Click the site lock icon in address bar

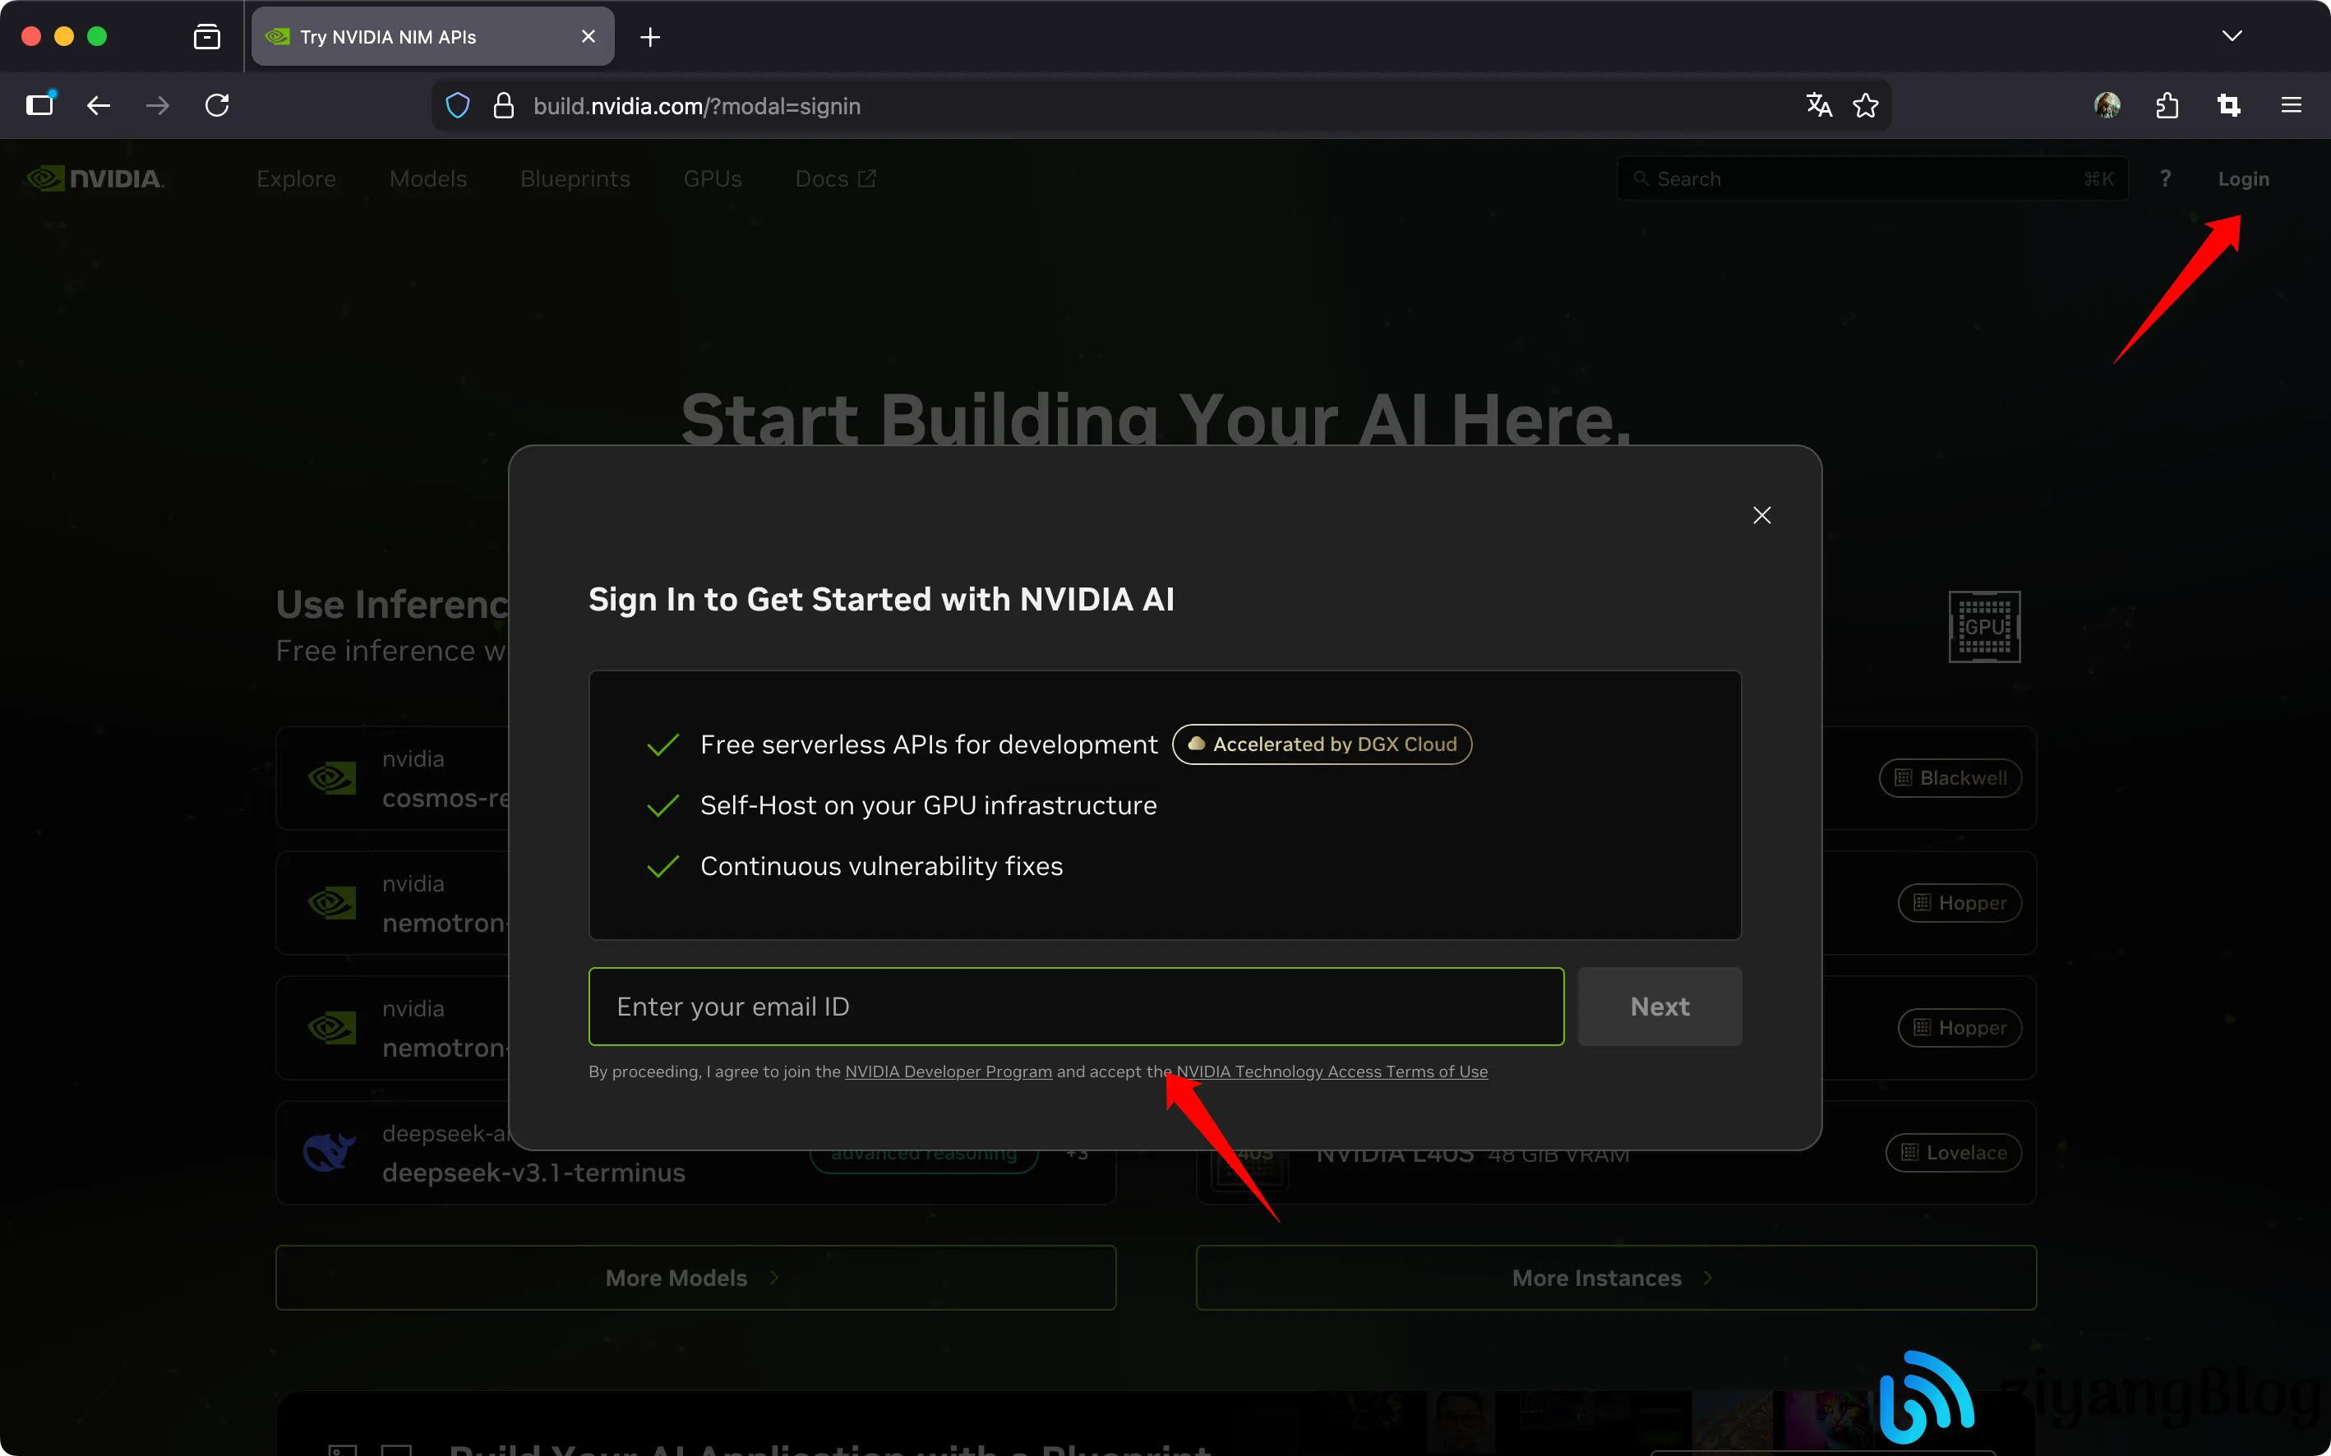click(x=503, y=105)
